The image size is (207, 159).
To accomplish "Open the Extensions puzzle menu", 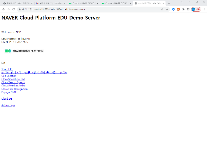I will (183, 9).
